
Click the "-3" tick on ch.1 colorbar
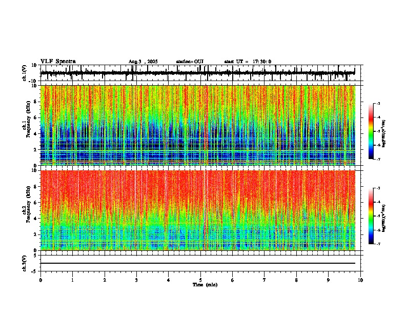378,104
